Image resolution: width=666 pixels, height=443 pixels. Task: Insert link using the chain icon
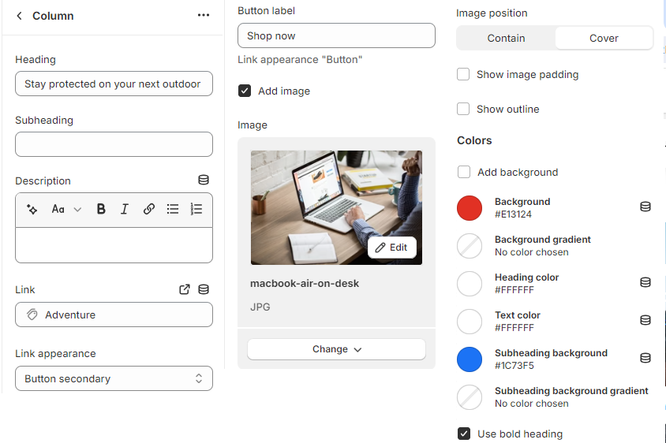click(149, 210)
